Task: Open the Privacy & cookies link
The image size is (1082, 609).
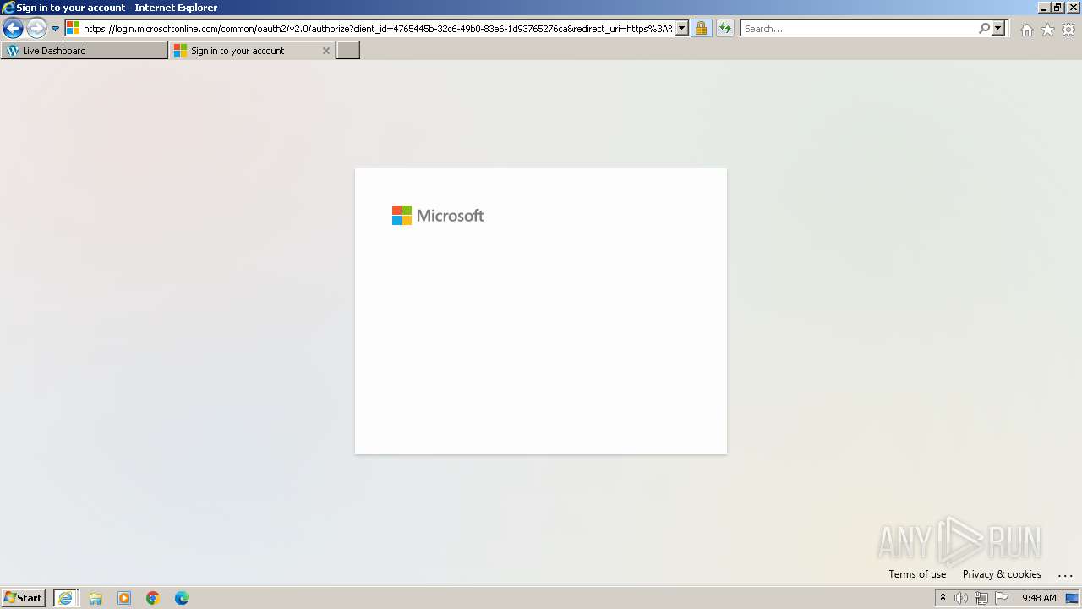Action: pyautogui.click(x=1002, y=574)
